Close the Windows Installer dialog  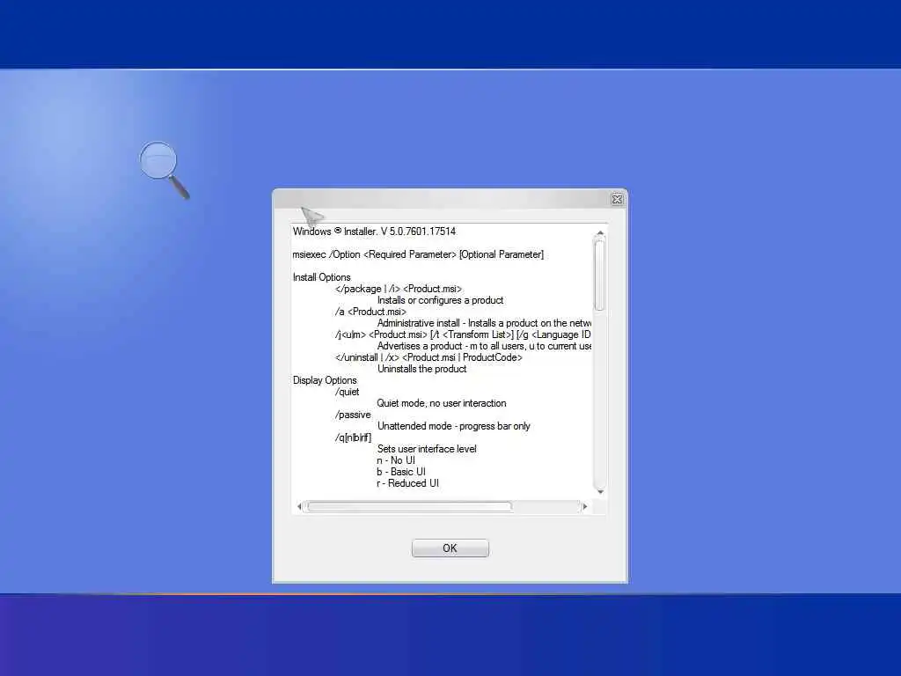[617, 199]
